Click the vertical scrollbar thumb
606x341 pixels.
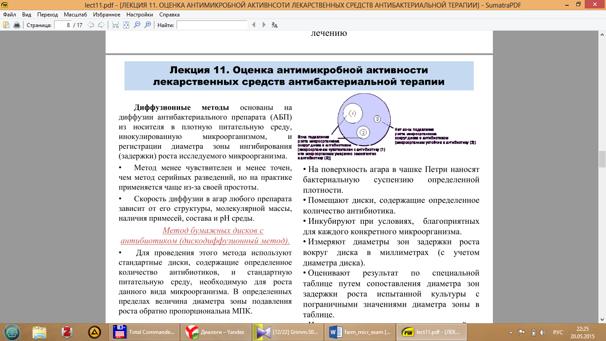(x=602, y=159)
